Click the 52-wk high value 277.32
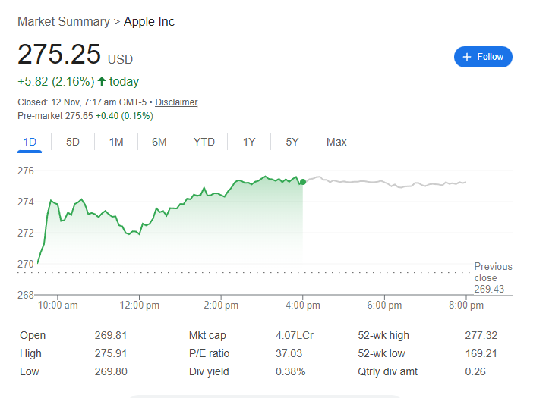Viewport: 549px width, 398px height. (480, 335)
